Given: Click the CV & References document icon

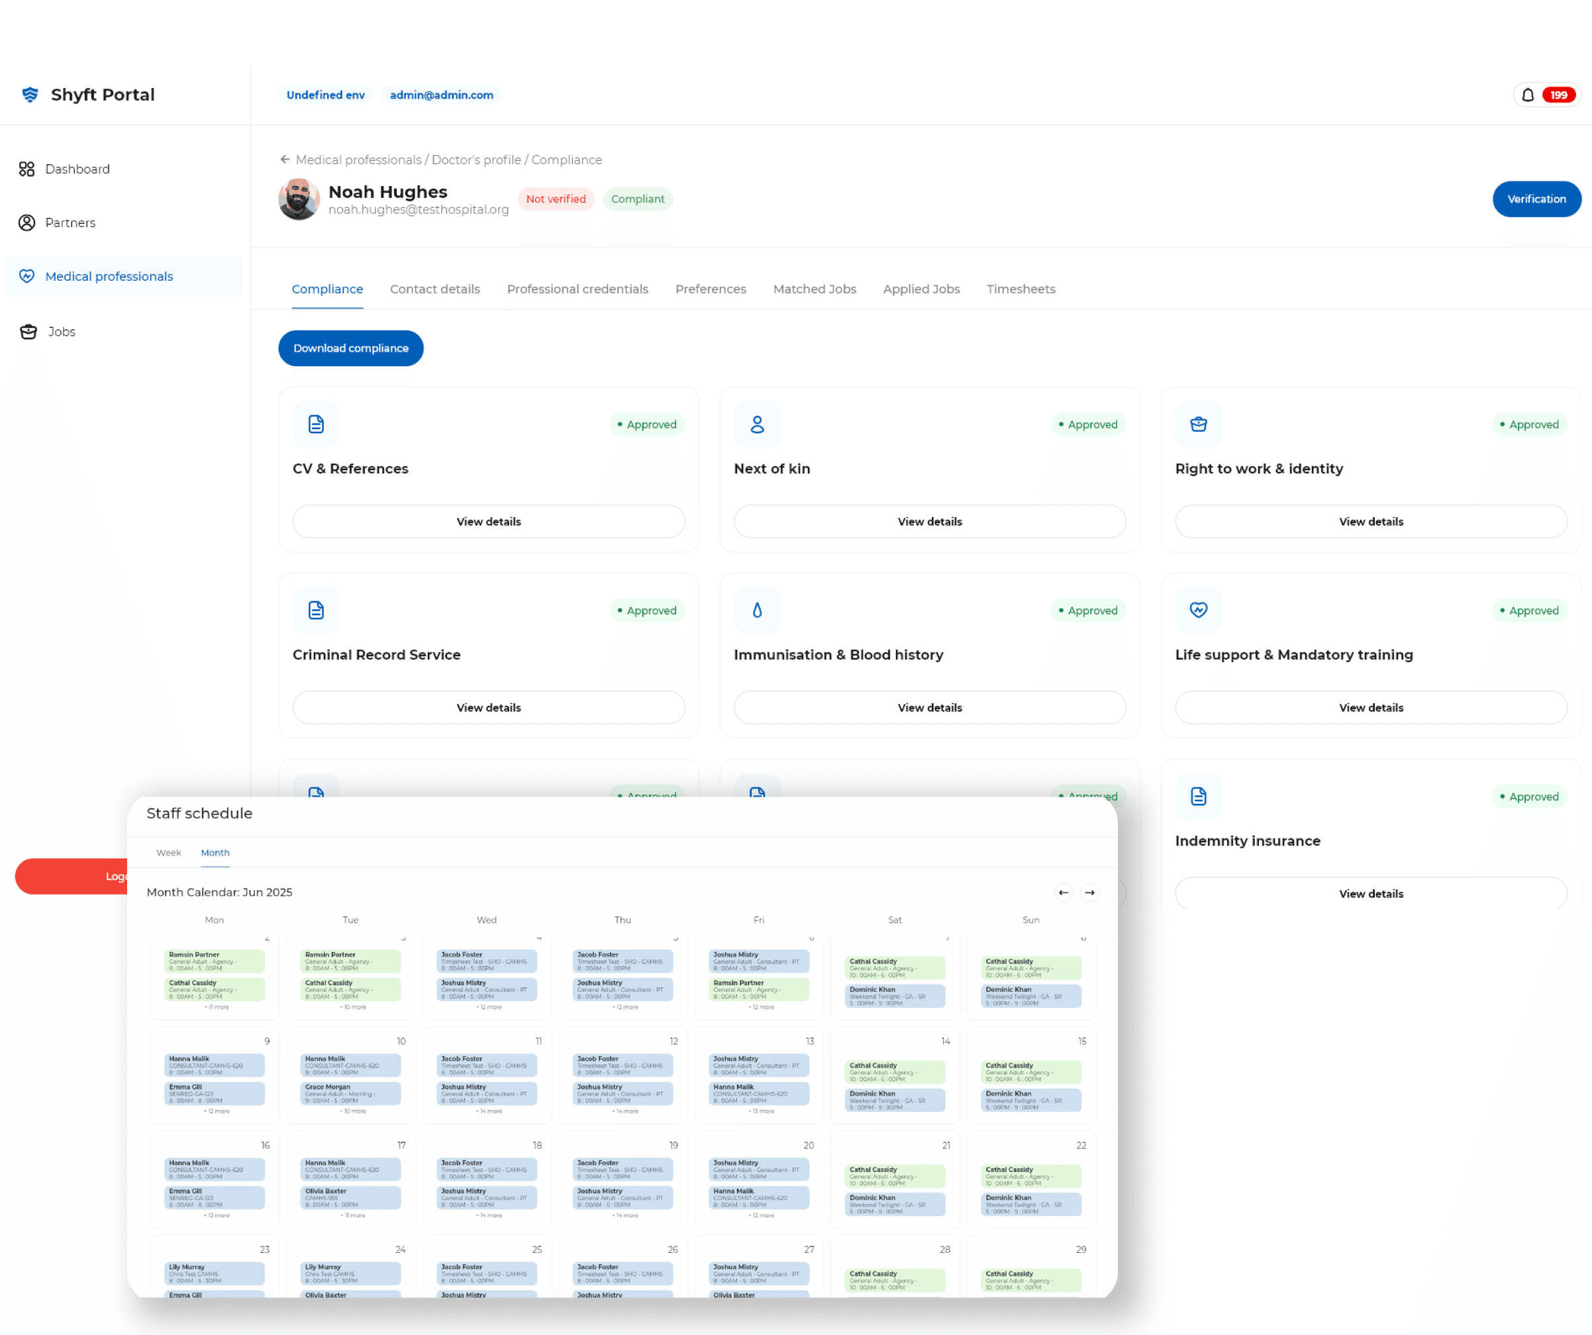Looking at the screenshot, I should coord(316,424).
